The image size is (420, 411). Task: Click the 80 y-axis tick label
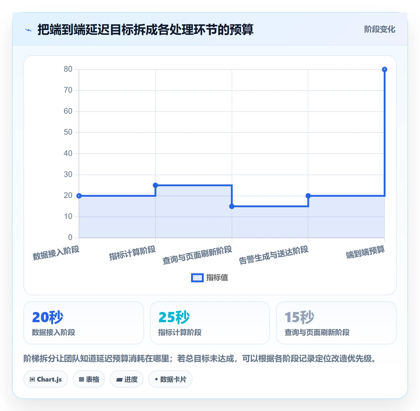click(68, 69)
